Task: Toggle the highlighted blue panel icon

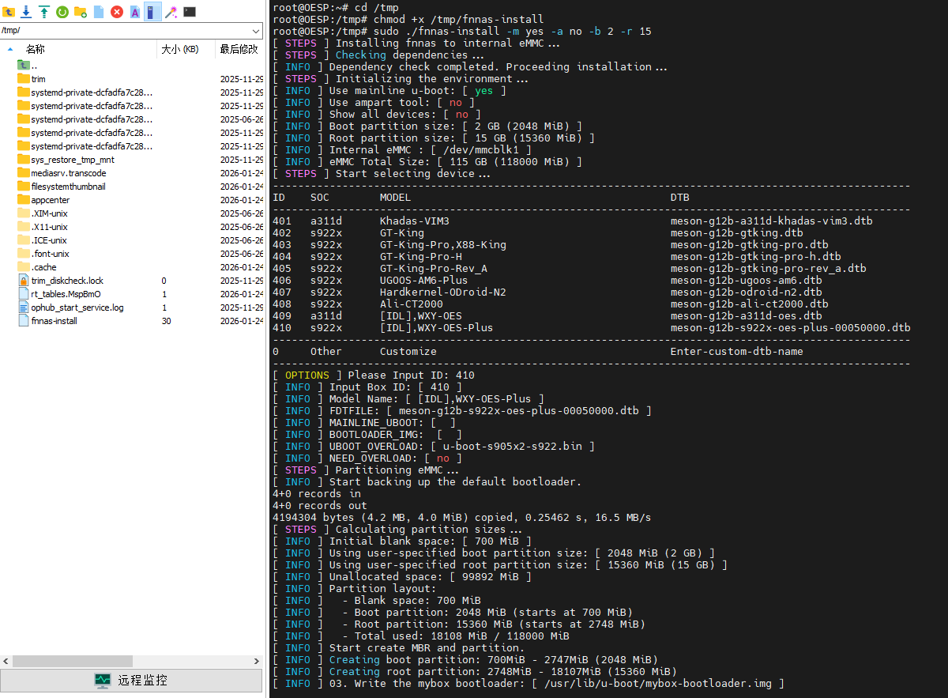Action: (x=152, y=11)
